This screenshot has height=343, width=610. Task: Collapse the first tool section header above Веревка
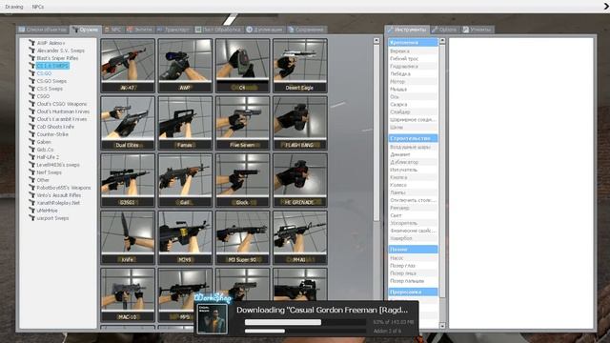pyautogui.click(x=413, y=42)
